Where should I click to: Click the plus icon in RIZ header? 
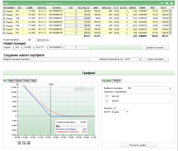tap(171, 3)
